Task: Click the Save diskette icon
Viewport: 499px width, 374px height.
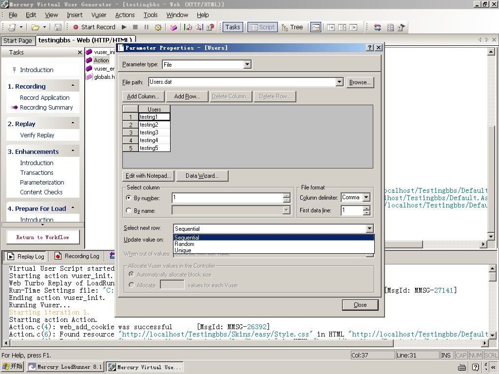Action: coord(58,27)
